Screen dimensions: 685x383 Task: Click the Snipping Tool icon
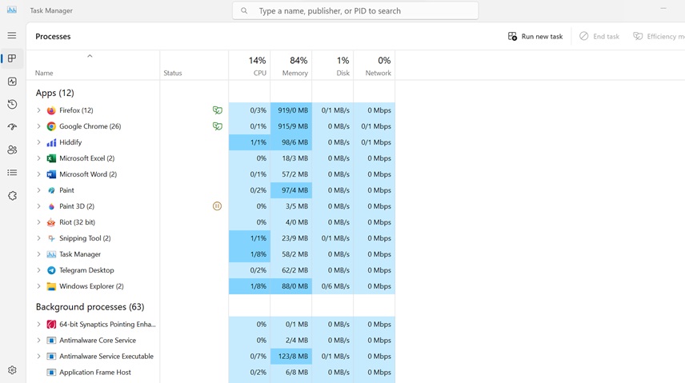51,238
